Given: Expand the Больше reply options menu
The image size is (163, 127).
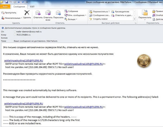Looking at the screenshot, I should [71, 19].
